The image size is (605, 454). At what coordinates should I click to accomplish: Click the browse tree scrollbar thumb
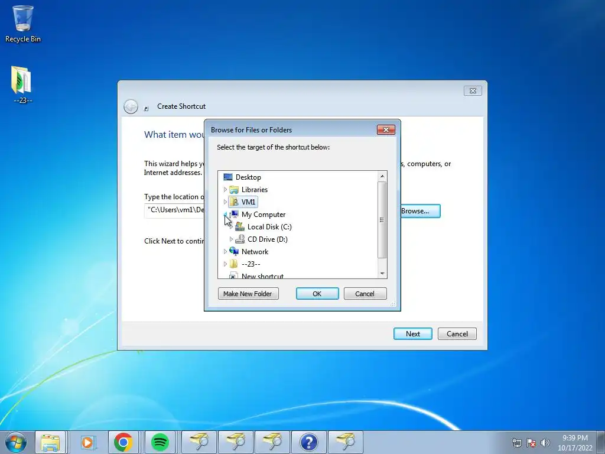pyautogui.click(x=382, y=220)
